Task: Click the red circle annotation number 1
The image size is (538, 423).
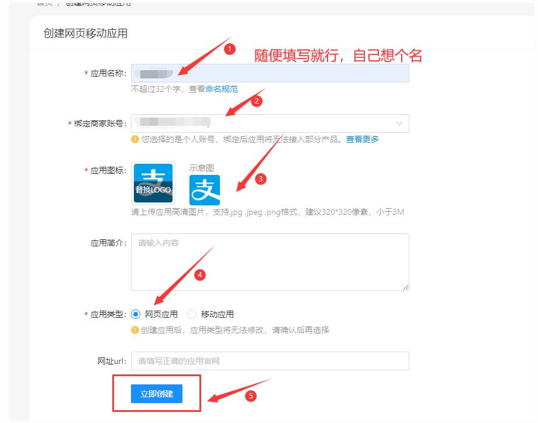Action: coord(230,50)
